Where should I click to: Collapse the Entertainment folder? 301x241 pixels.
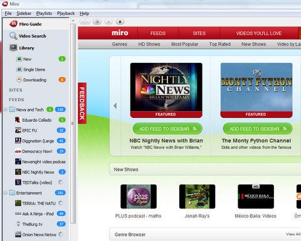(6, 193)
